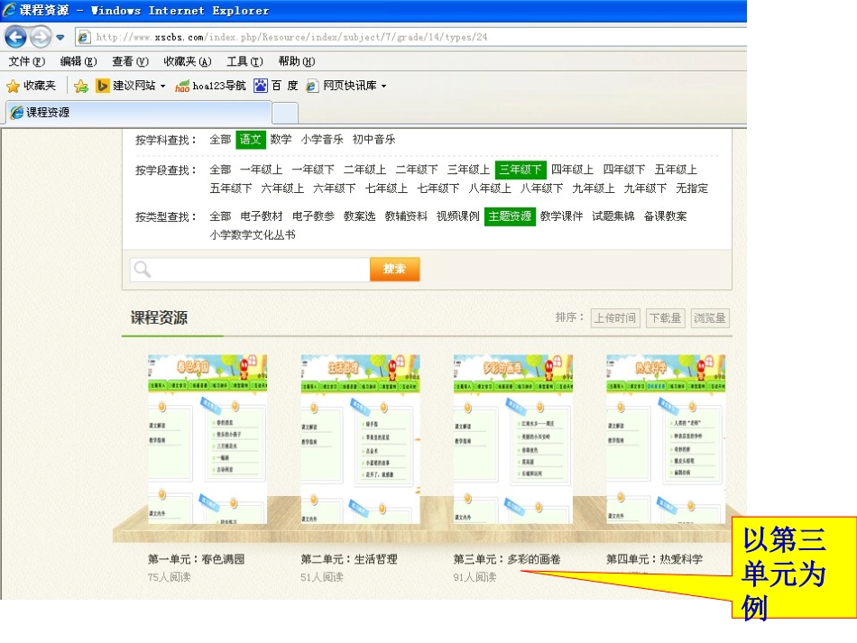Sort resources by 浏览量
This screenshot has height=643, width=857.
click(709, 318)
